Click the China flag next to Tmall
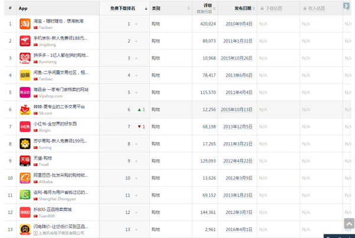This screenshot has height=238, width=355. coord(35,165)
